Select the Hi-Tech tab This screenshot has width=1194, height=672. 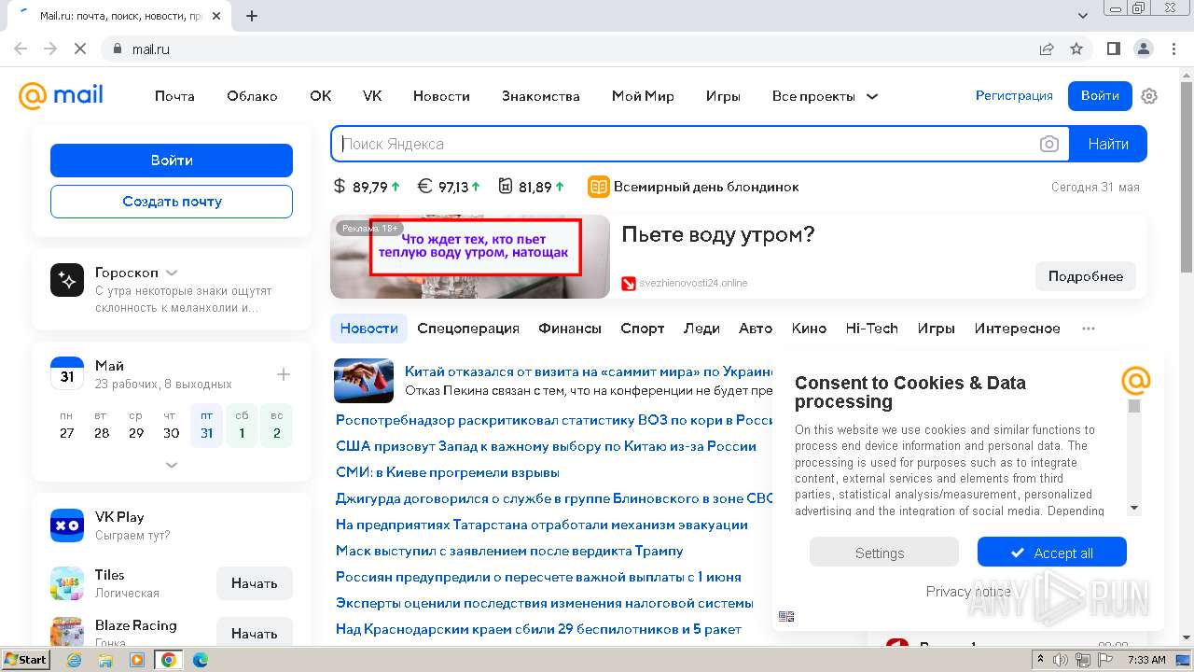click(x=871, y=329)
